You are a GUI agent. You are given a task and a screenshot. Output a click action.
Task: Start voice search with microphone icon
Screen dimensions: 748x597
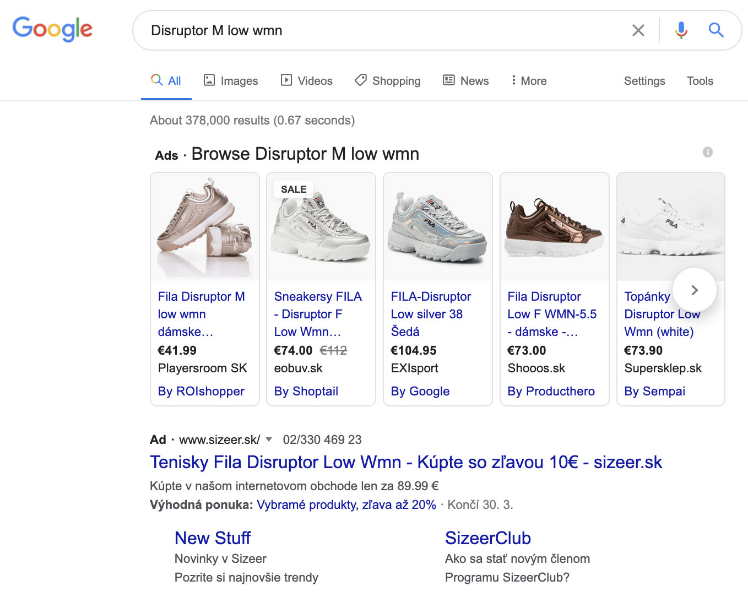coord(681,30)
